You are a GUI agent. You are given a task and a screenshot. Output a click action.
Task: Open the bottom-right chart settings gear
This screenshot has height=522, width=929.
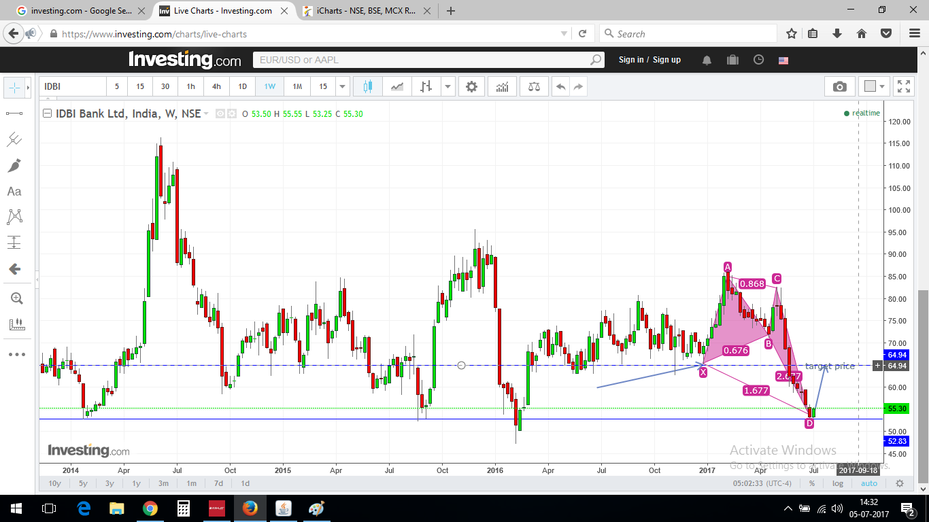(900, 483)
